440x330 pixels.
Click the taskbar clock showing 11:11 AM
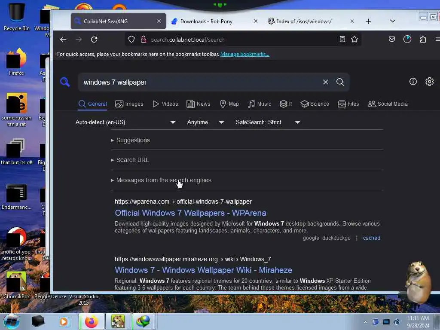click(x=418, y=322)
